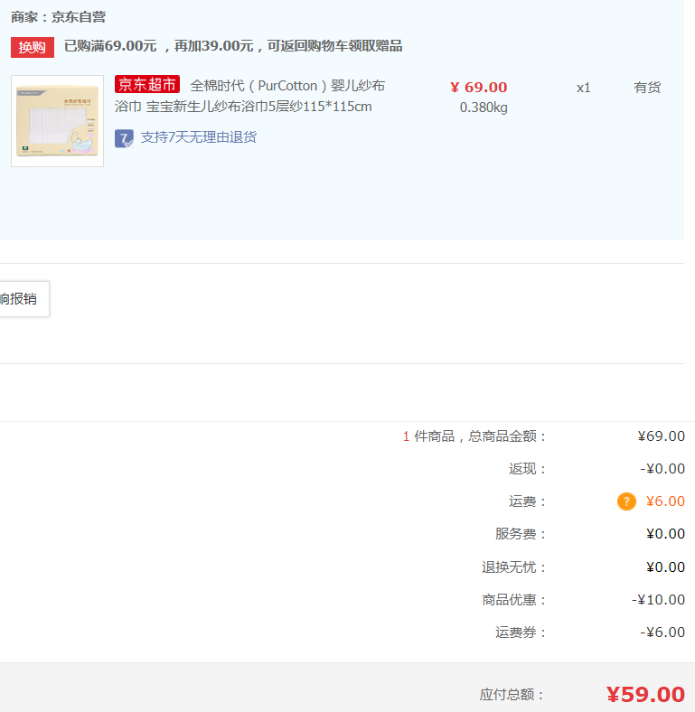Image resolution: width=695 pixels, height=712 pixels.
Task: Click the 返现 value -¥0.00
Action: tap(662, 469)
